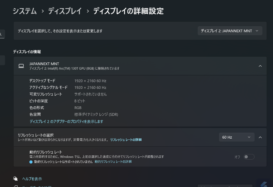Open ディスプレイ 2 のアダプターのプロパティを表示します link
273x187 pixels.
(66, 121)
